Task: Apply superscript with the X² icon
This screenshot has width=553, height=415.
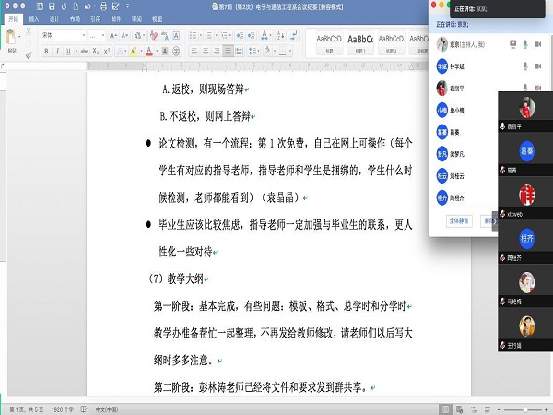Action: pos(107,52)
